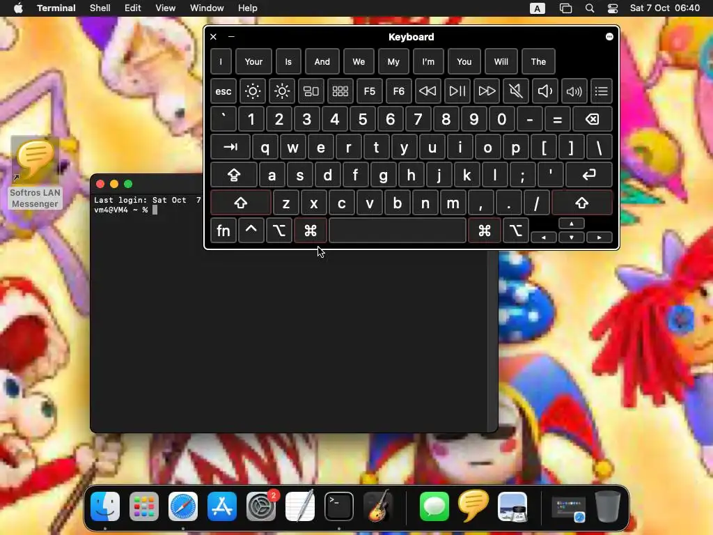Toggle the left shift key
713x535 pixels.
240,203
